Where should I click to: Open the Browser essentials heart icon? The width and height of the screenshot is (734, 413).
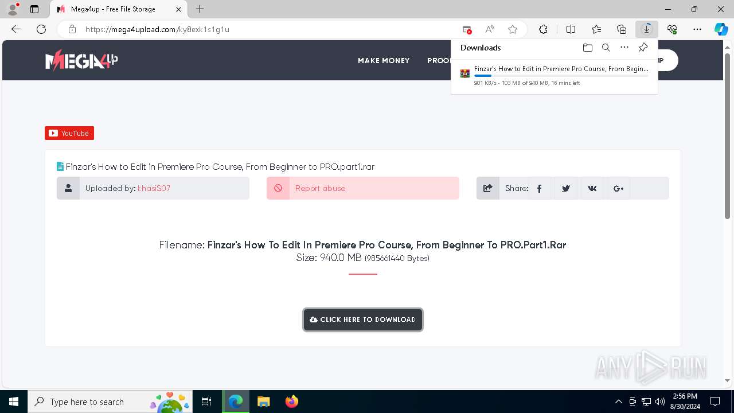pyautogui.click(x=672, y=29)
